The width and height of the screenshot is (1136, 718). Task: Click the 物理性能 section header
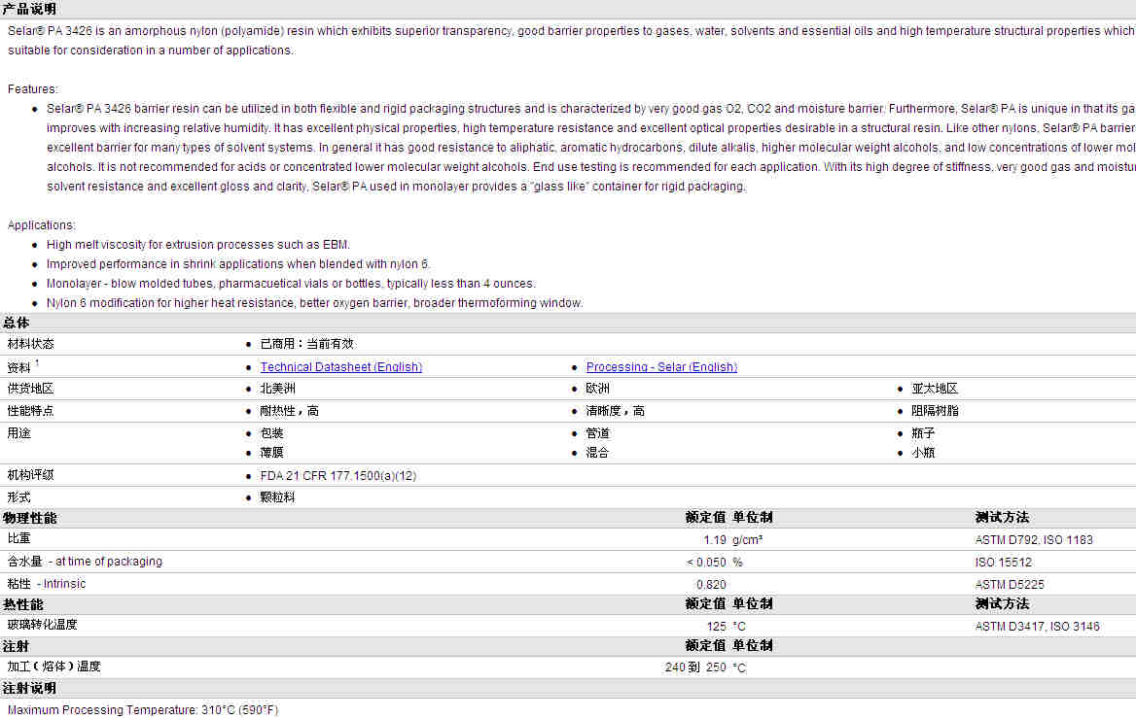coord(30,518)
